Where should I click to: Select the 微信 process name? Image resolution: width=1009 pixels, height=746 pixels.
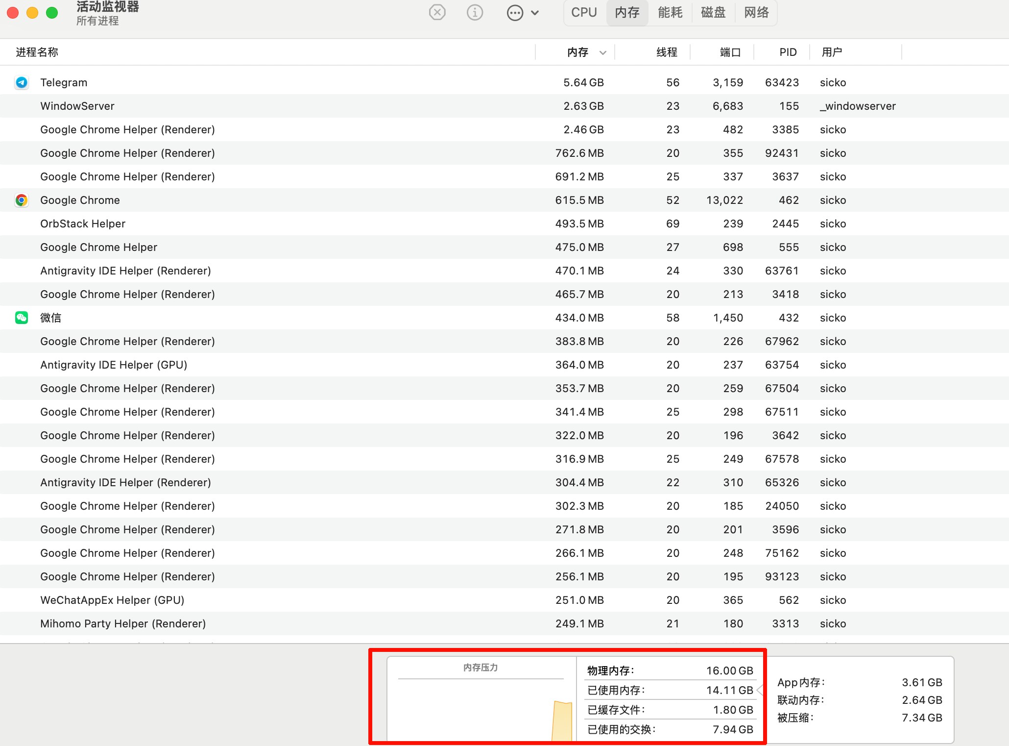coord(50,318)
